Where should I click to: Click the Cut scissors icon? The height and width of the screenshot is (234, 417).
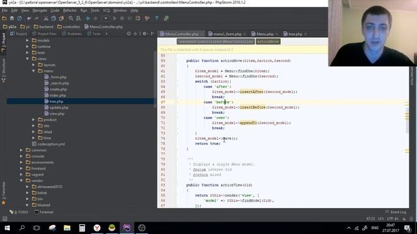(x=46, y=18)
